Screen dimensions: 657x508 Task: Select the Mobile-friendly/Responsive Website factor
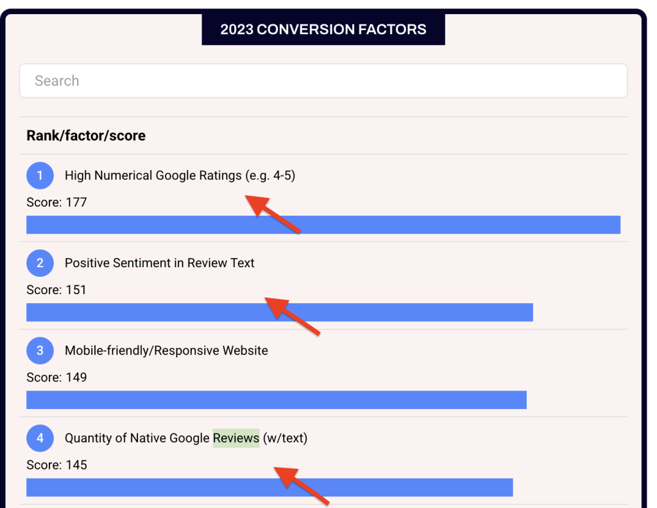click(166, 351)
